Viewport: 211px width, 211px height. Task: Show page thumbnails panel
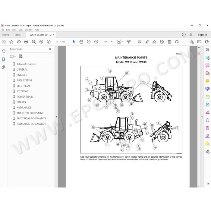click(x=4, y=52)
